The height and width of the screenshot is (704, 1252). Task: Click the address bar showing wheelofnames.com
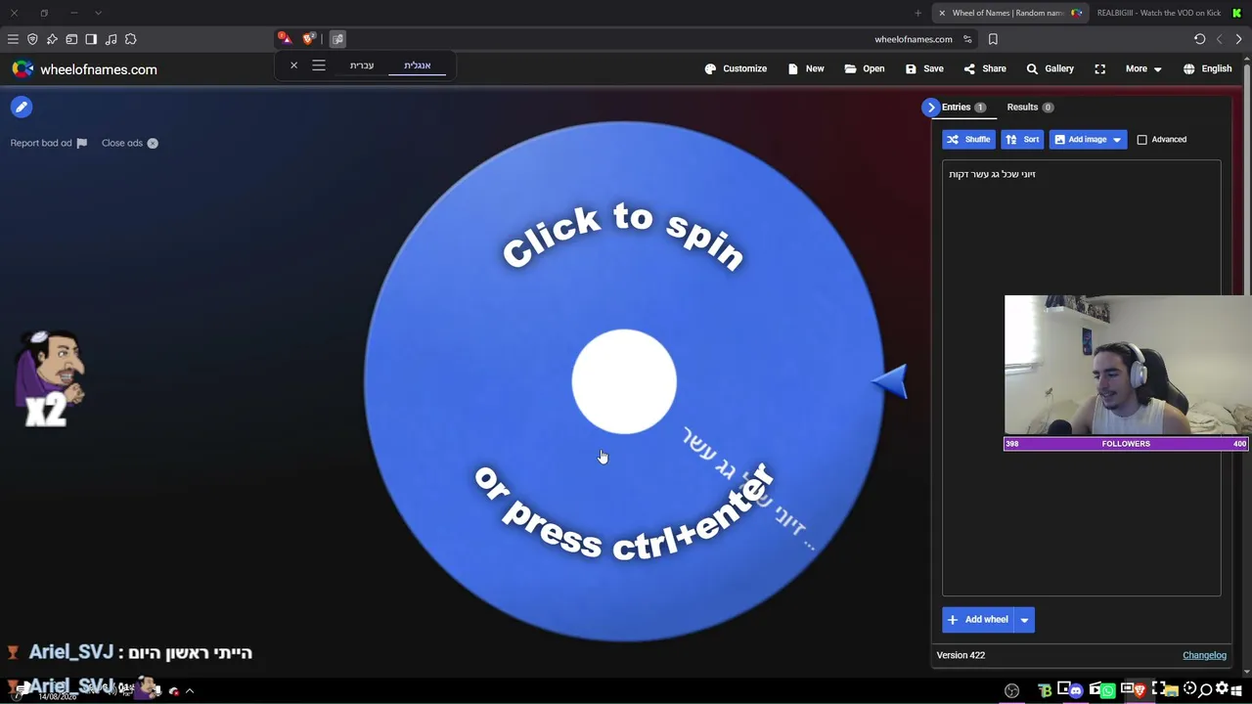click(913, 39)
